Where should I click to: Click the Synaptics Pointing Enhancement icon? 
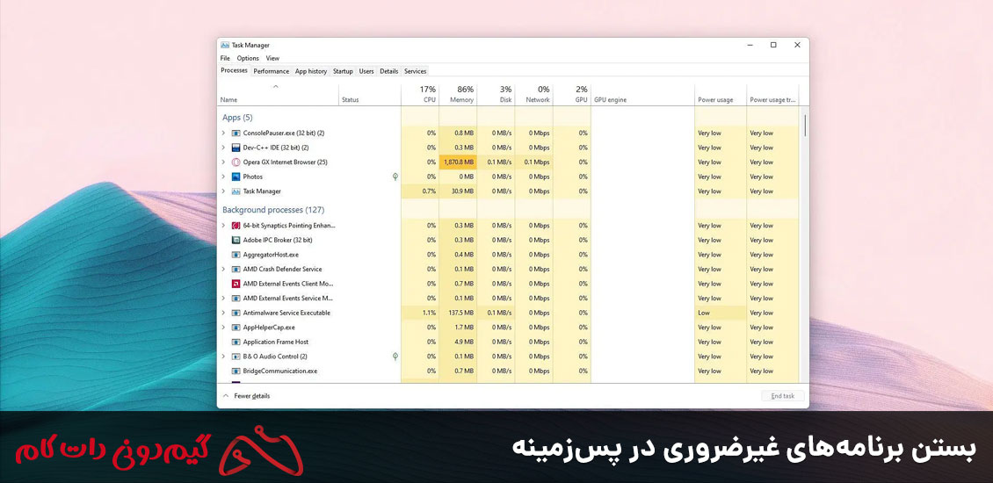236,226
